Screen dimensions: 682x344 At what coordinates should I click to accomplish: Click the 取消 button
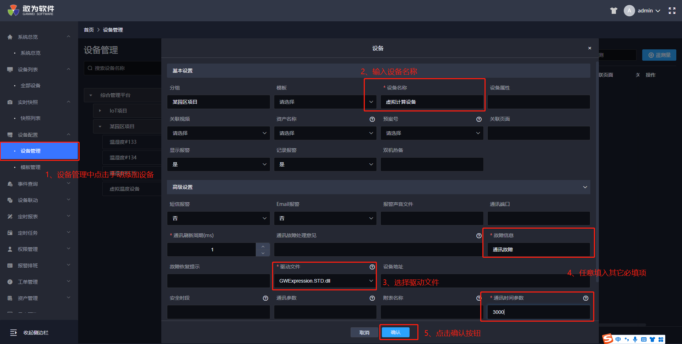click(364, 332)
